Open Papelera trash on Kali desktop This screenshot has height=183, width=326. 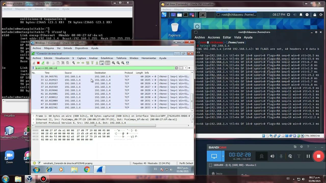(x=175, y=30)
